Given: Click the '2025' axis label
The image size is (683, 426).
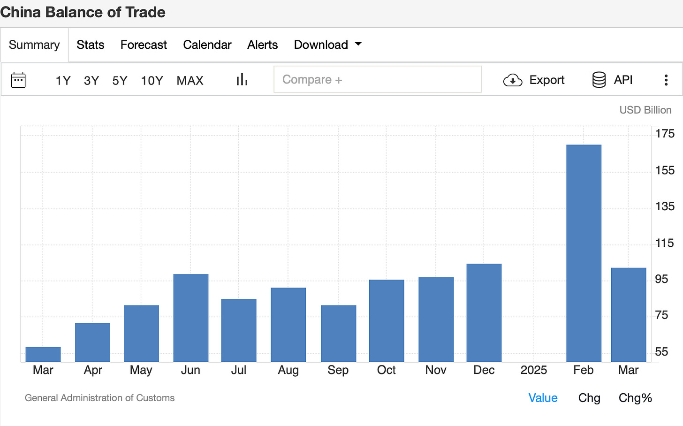Looking at the screenshot, I should [x=534, y=370].
